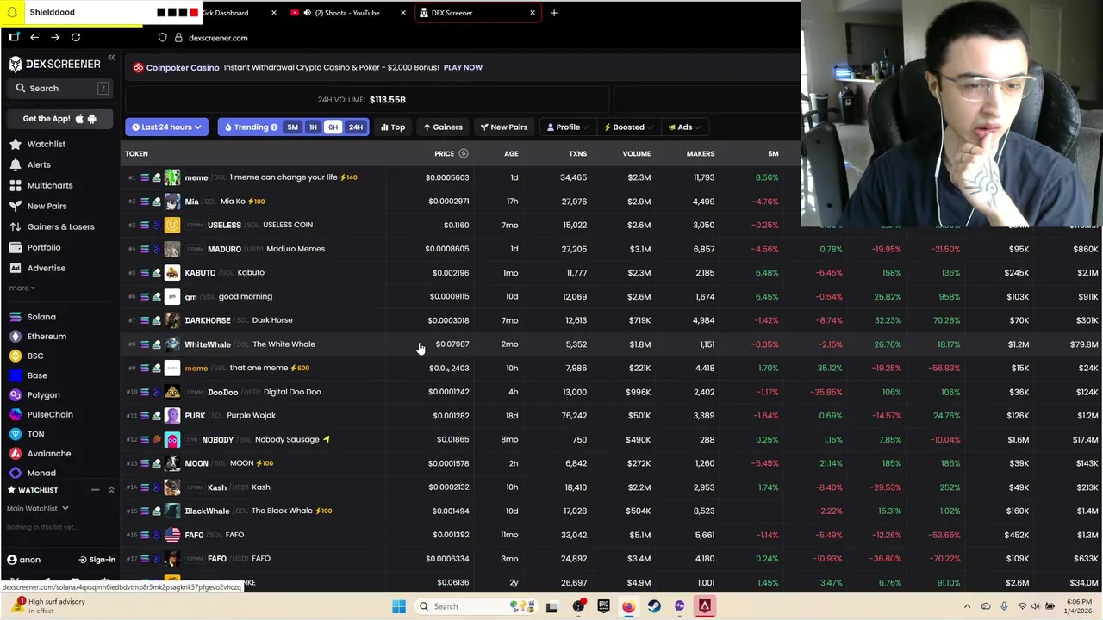Open Epic Games from the taskbar

pyautogui.click(x=603, y=606)
